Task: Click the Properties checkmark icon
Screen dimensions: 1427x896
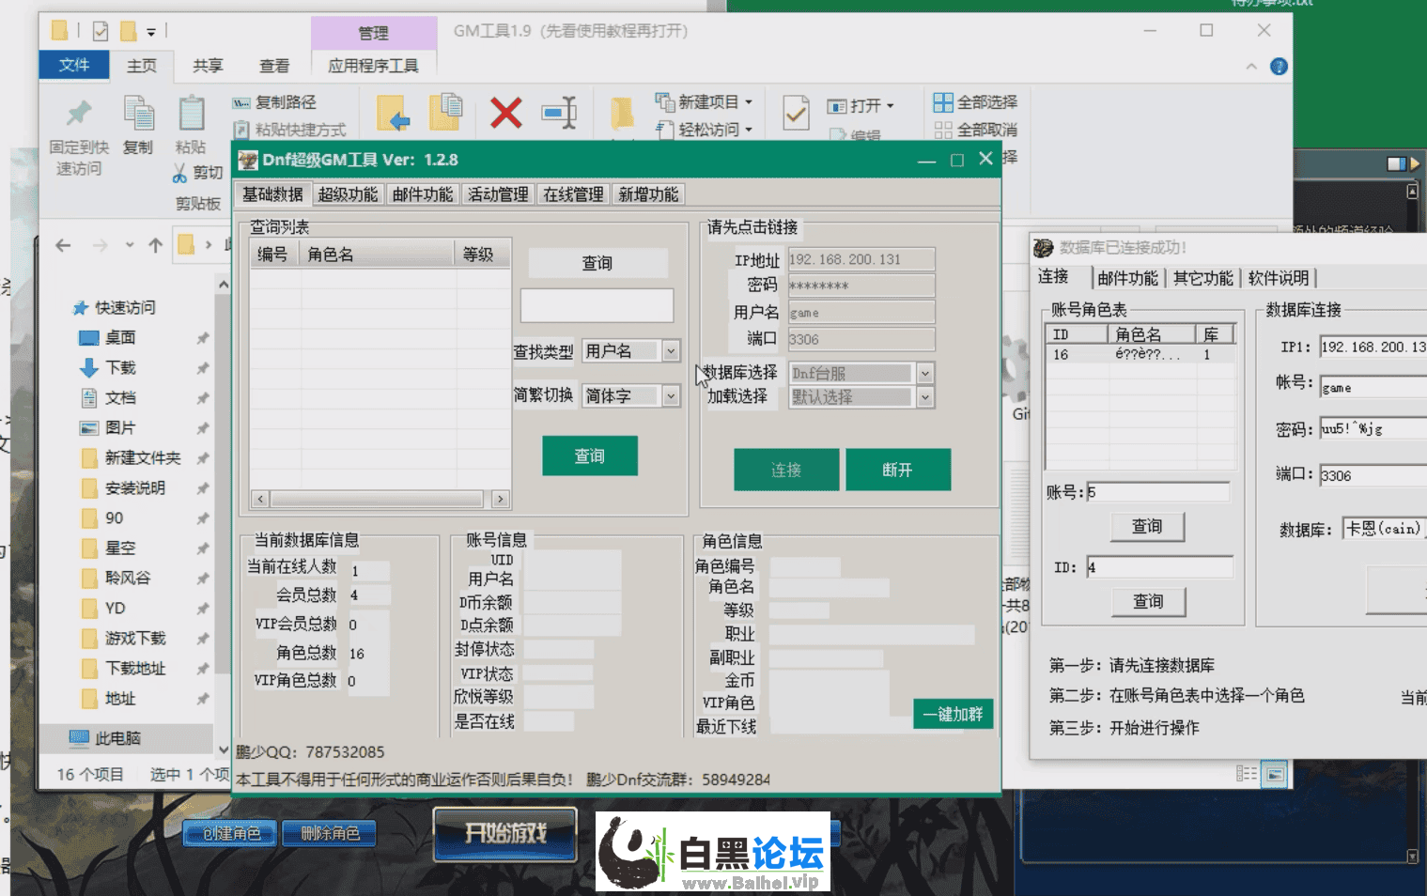Action: click(x=796, y=114)
